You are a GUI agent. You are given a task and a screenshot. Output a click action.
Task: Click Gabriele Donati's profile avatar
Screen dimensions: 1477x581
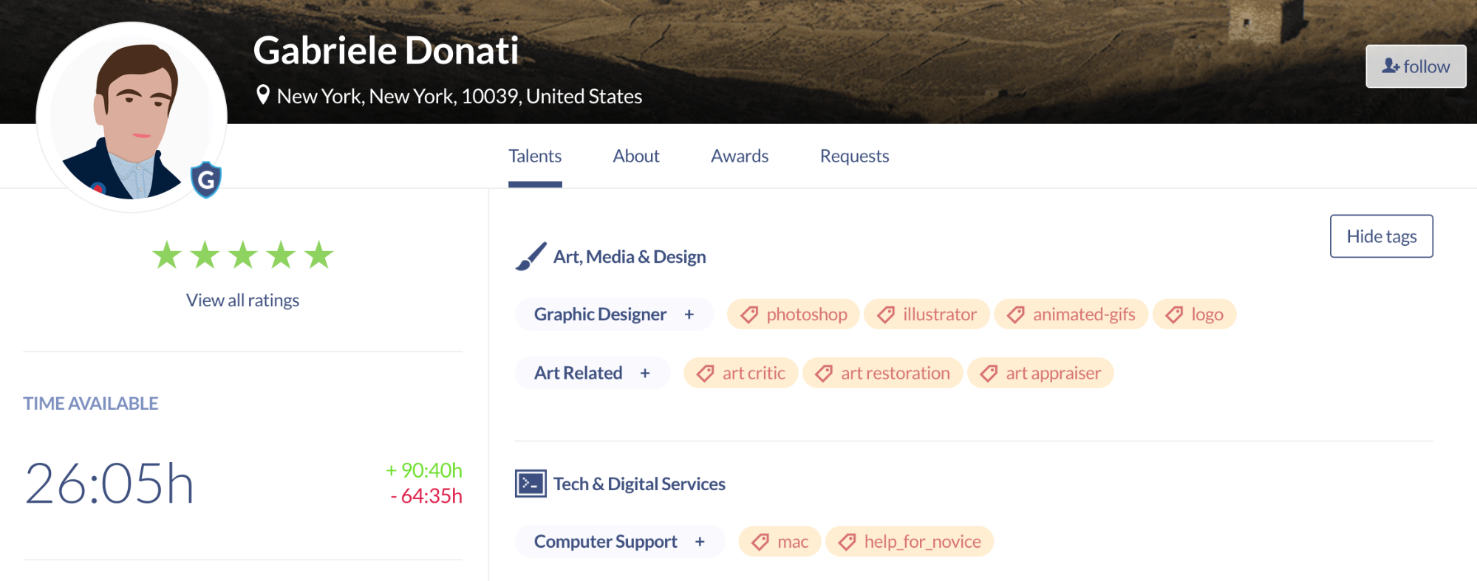(x=132, y=117)
